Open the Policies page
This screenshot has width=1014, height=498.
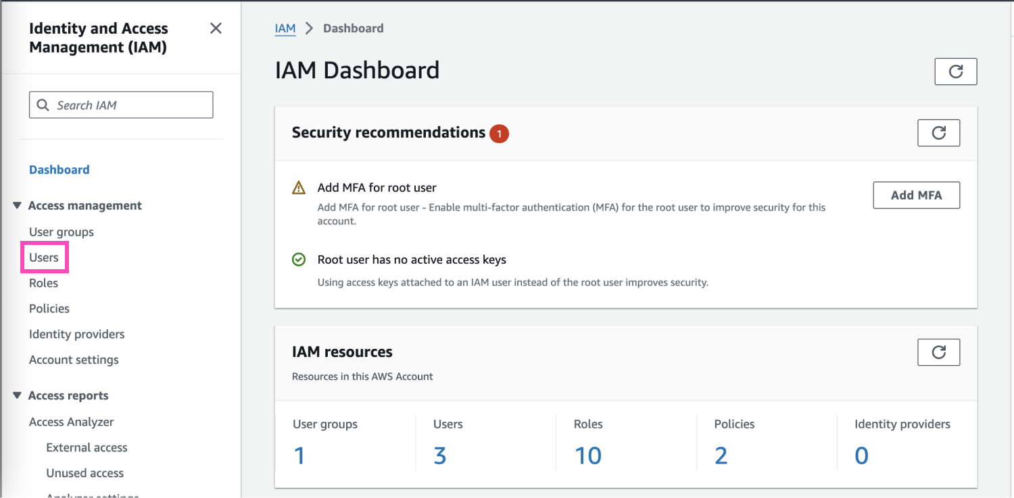point(49,308)
